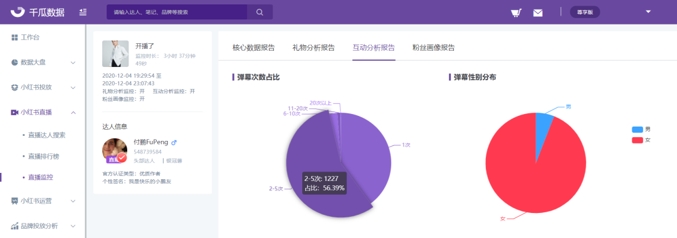
Task: Click the 6-10次 pie label
Action: [x=291, y=113]
